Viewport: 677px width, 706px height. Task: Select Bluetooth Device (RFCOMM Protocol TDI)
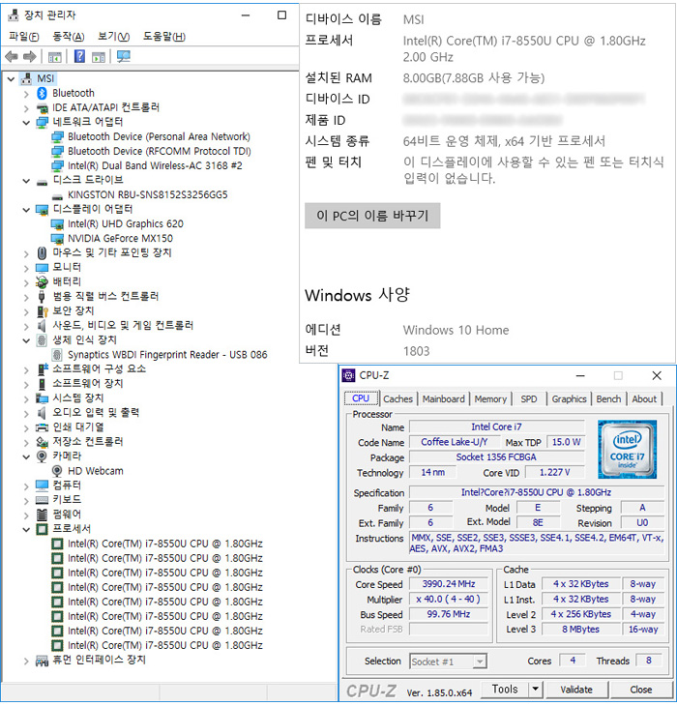[x=160, y=151]
